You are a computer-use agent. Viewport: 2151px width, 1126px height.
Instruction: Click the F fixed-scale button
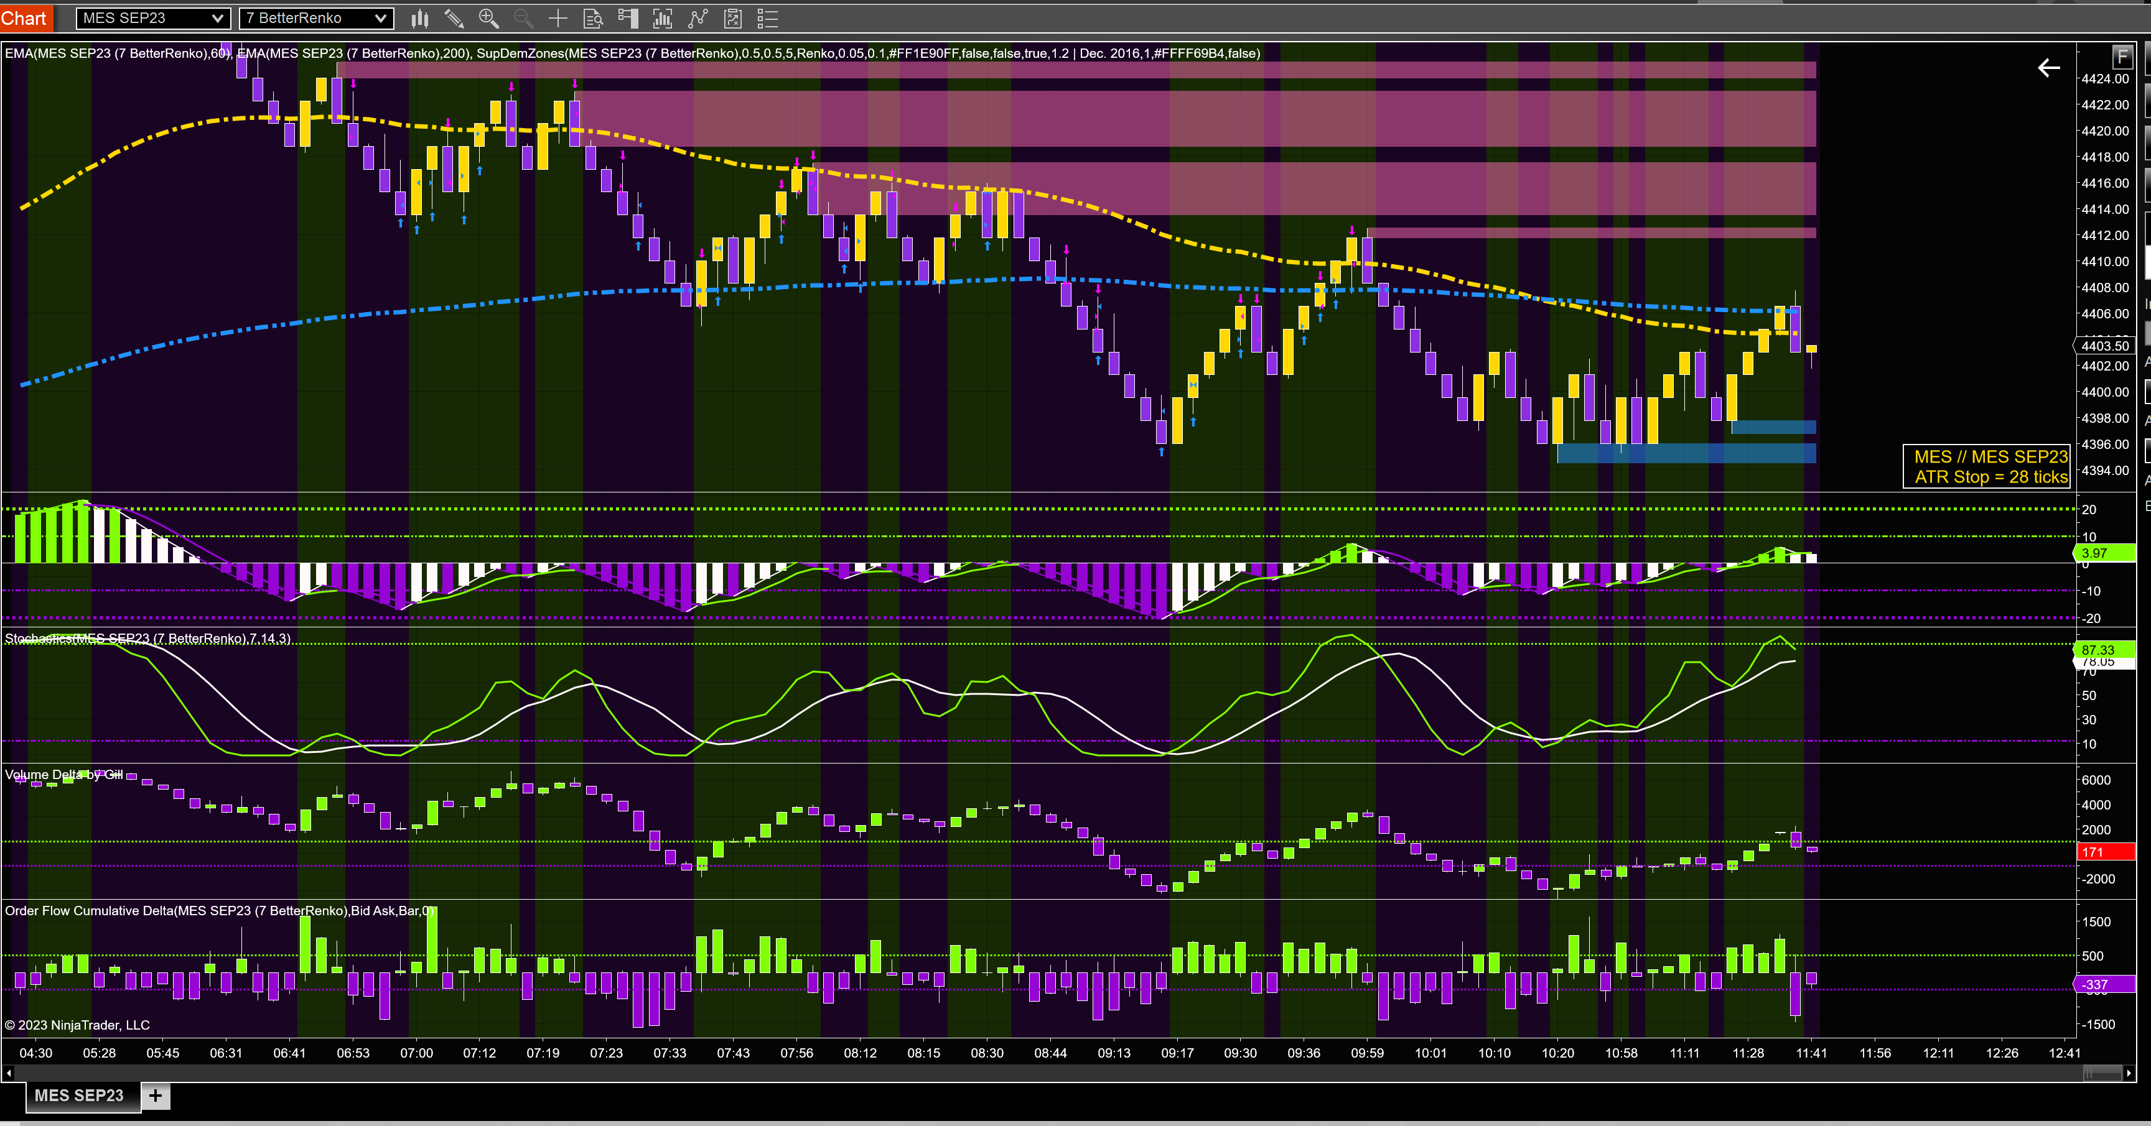point(2122,57)
